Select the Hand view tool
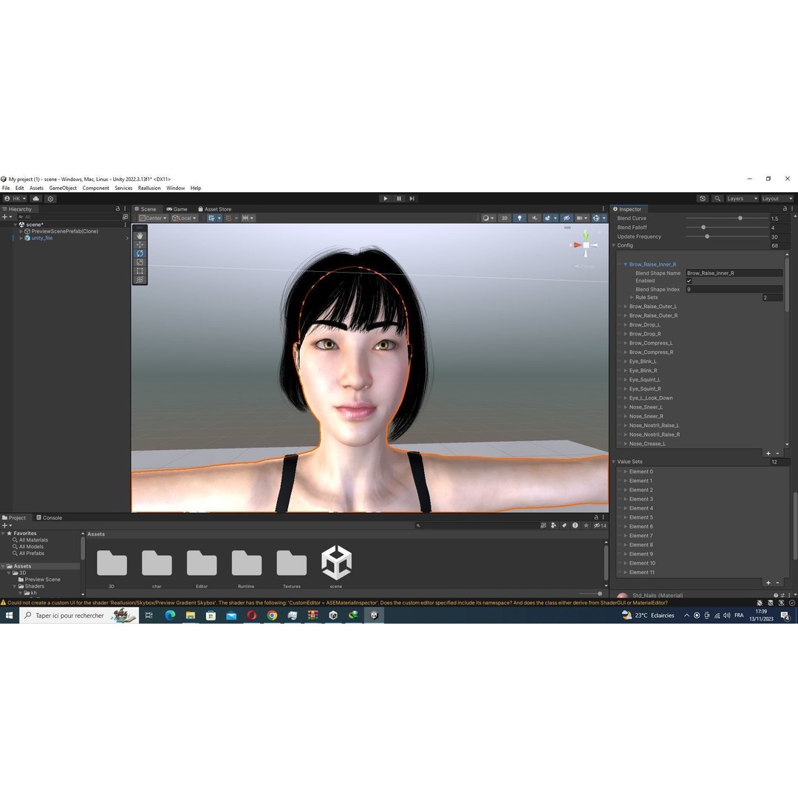Image resolution: width=798 pixels, height=798 pixels. tap(140, 236)
